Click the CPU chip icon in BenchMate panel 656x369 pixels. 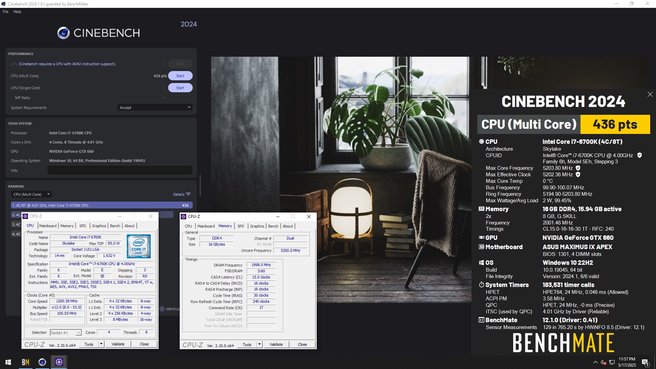pyautogui.click(x=481, y=141)
